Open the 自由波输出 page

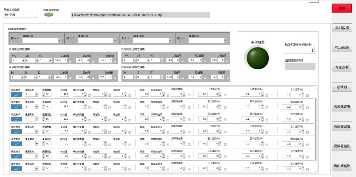[342, 166]
